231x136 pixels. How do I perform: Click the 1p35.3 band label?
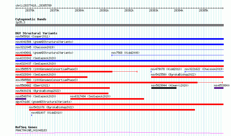(x=20, y=22)
